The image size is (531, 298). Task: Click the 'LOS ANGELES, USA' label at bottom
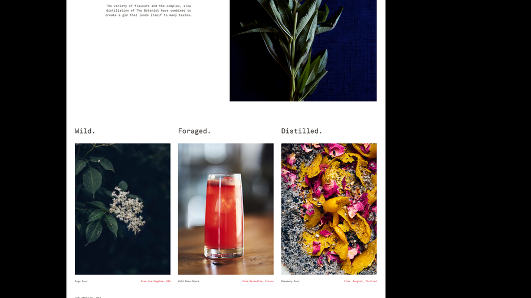point(88,297)
